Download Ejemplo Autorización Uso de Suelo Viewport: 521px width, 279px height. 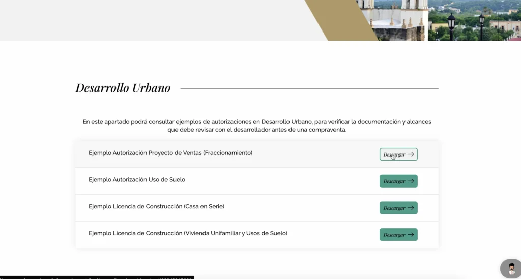click(398, 181)
